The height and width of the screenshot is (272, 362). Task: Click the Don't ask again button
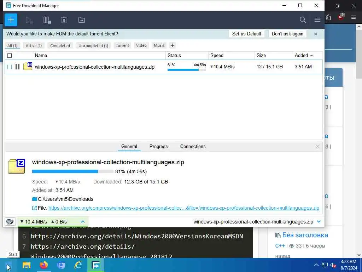click(287, 34)
